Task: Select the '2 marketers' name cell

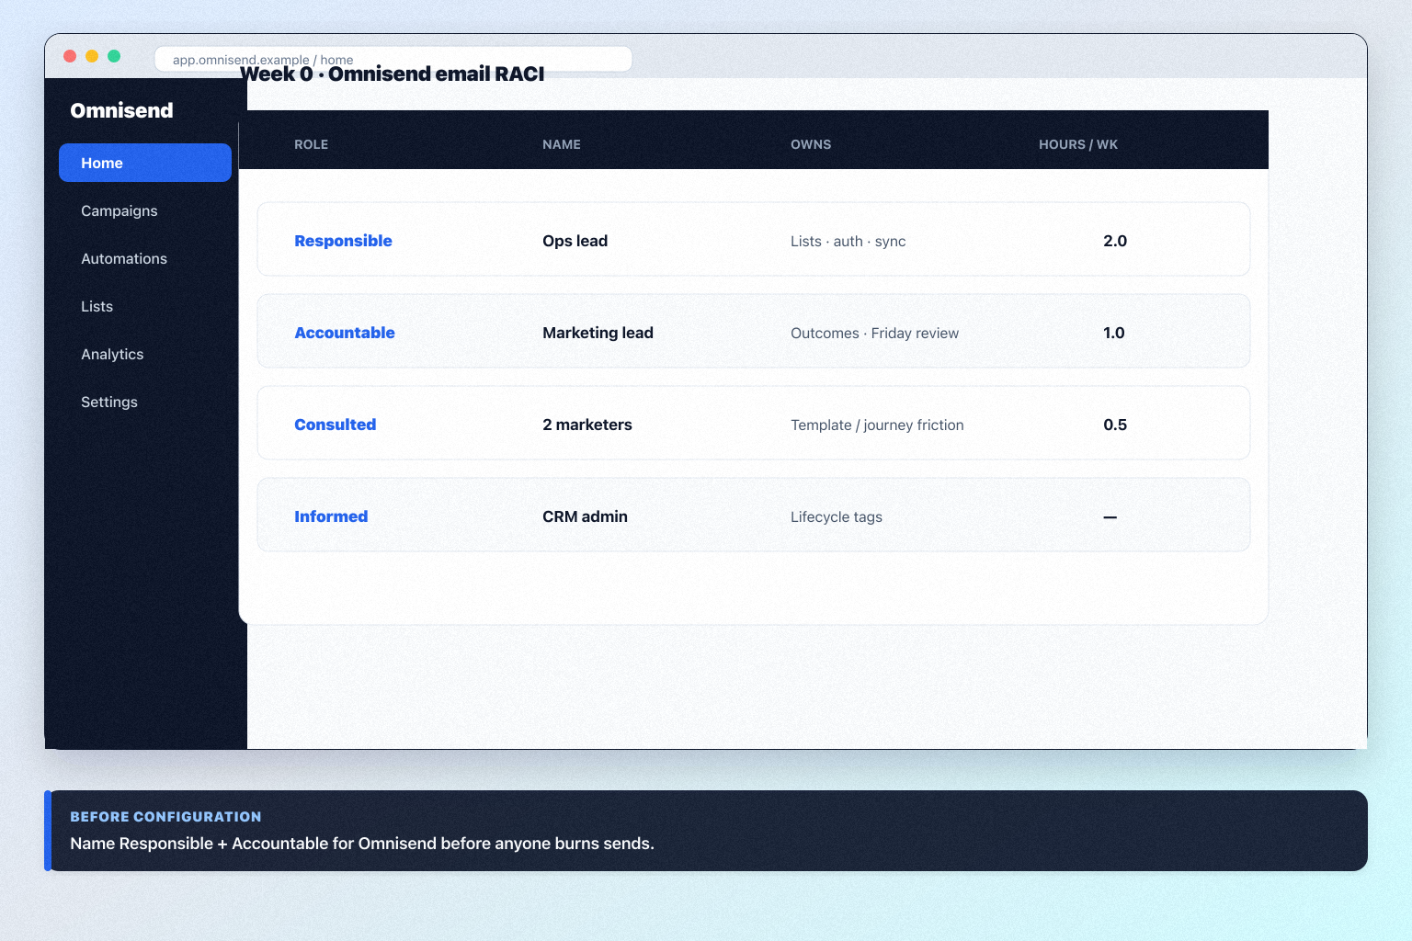Action: point(587,425)
